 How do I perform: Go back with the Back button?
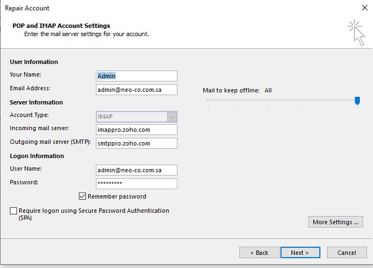tap(259, 253)
